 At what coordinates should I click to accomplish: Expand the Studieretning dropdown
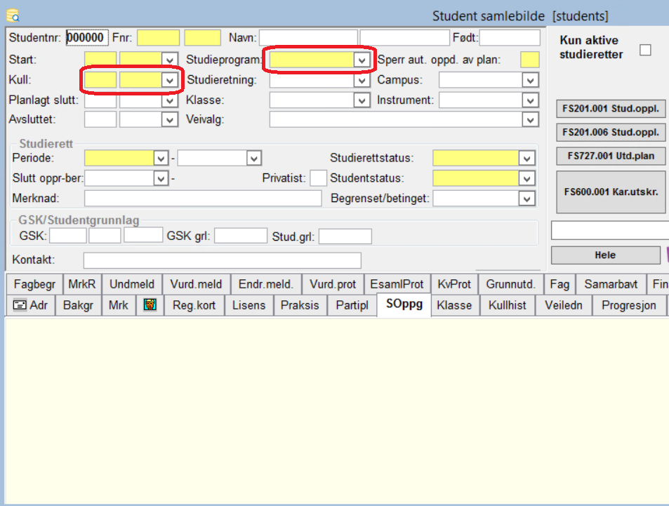pyautogui.click(x=362, y=80)
